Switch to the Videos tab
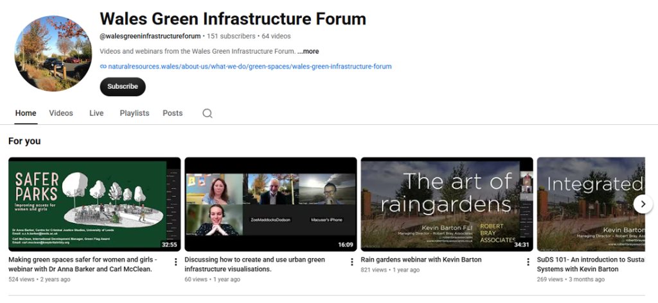Screen dimensions: 658x303 coord(61,113)
